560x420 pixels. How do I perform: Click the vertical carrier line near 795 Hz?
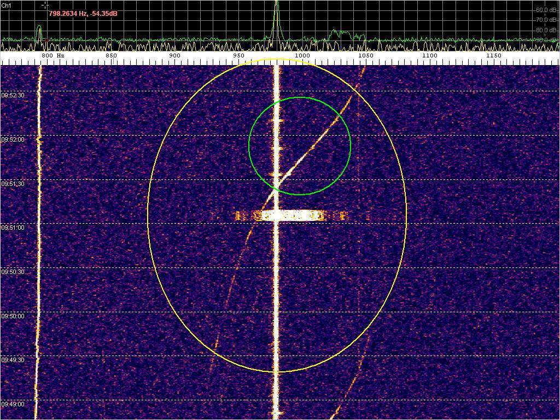click(x=38, y=246)
